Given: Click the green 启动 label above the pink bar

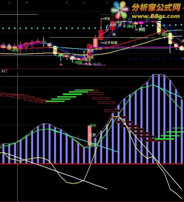Looking at the screenshot, I should click(93, 125).
